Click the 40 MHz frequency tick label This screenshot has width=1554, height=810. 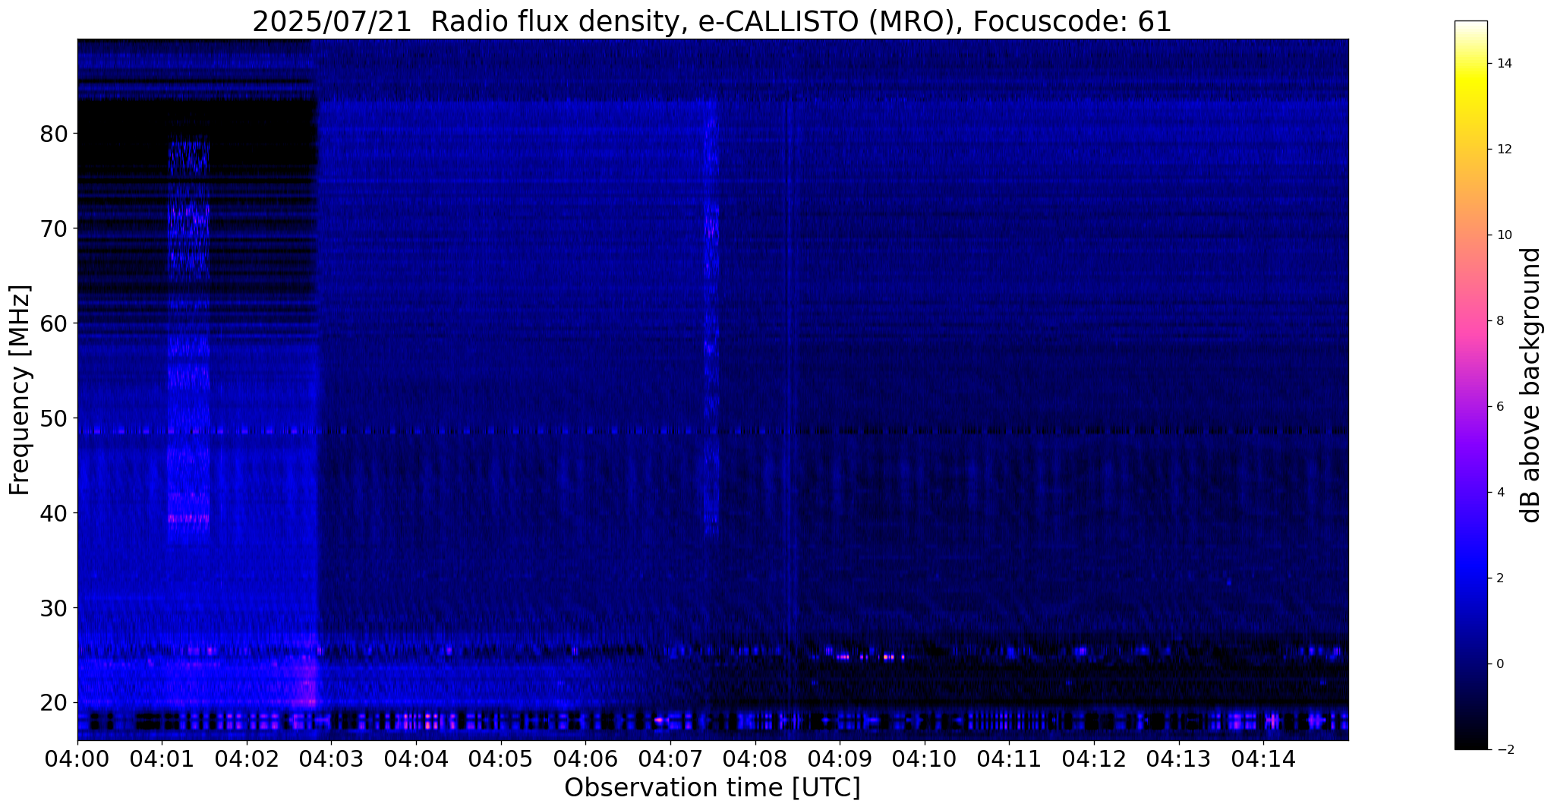(x=53, y=514)
